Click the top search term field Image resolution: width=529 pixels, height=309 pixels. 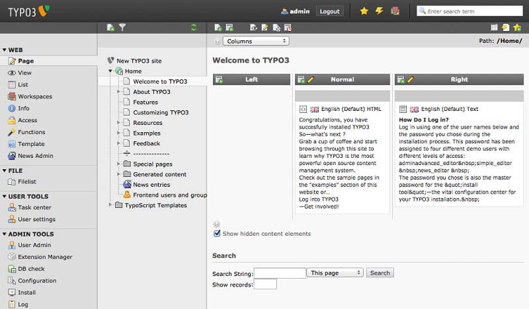(x=469, y=11)
